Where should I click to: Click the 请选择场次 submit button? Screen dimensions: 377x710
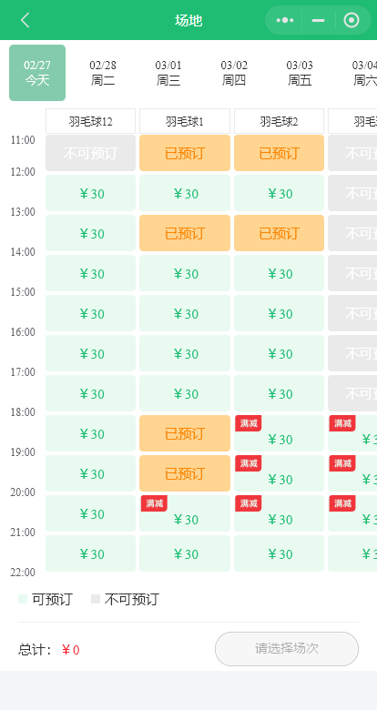coord(287,649)
